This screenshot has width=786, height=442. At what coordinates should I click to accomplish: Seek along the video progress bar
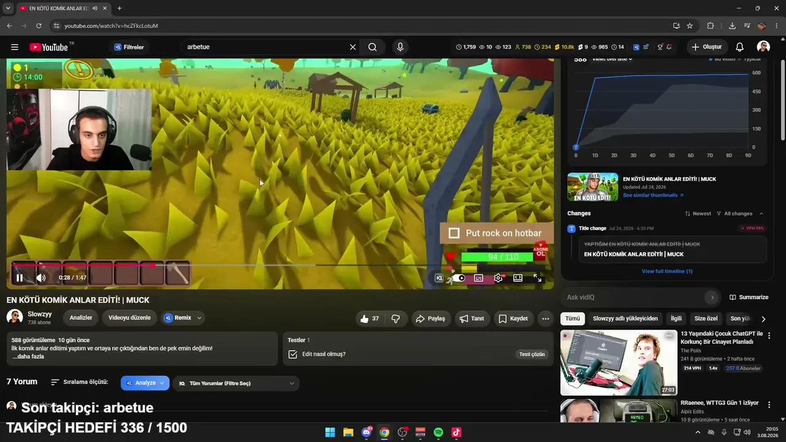tap(280, 265)
